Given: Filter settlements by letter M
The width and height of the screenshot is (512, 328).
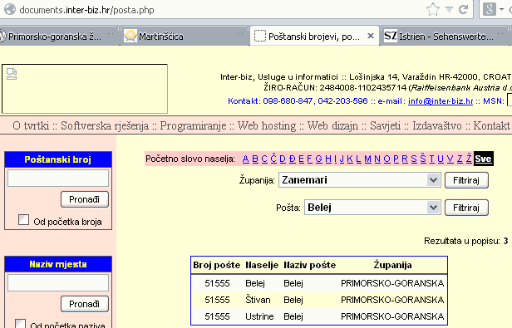Looking at the screenshot, I should [367, 159].
